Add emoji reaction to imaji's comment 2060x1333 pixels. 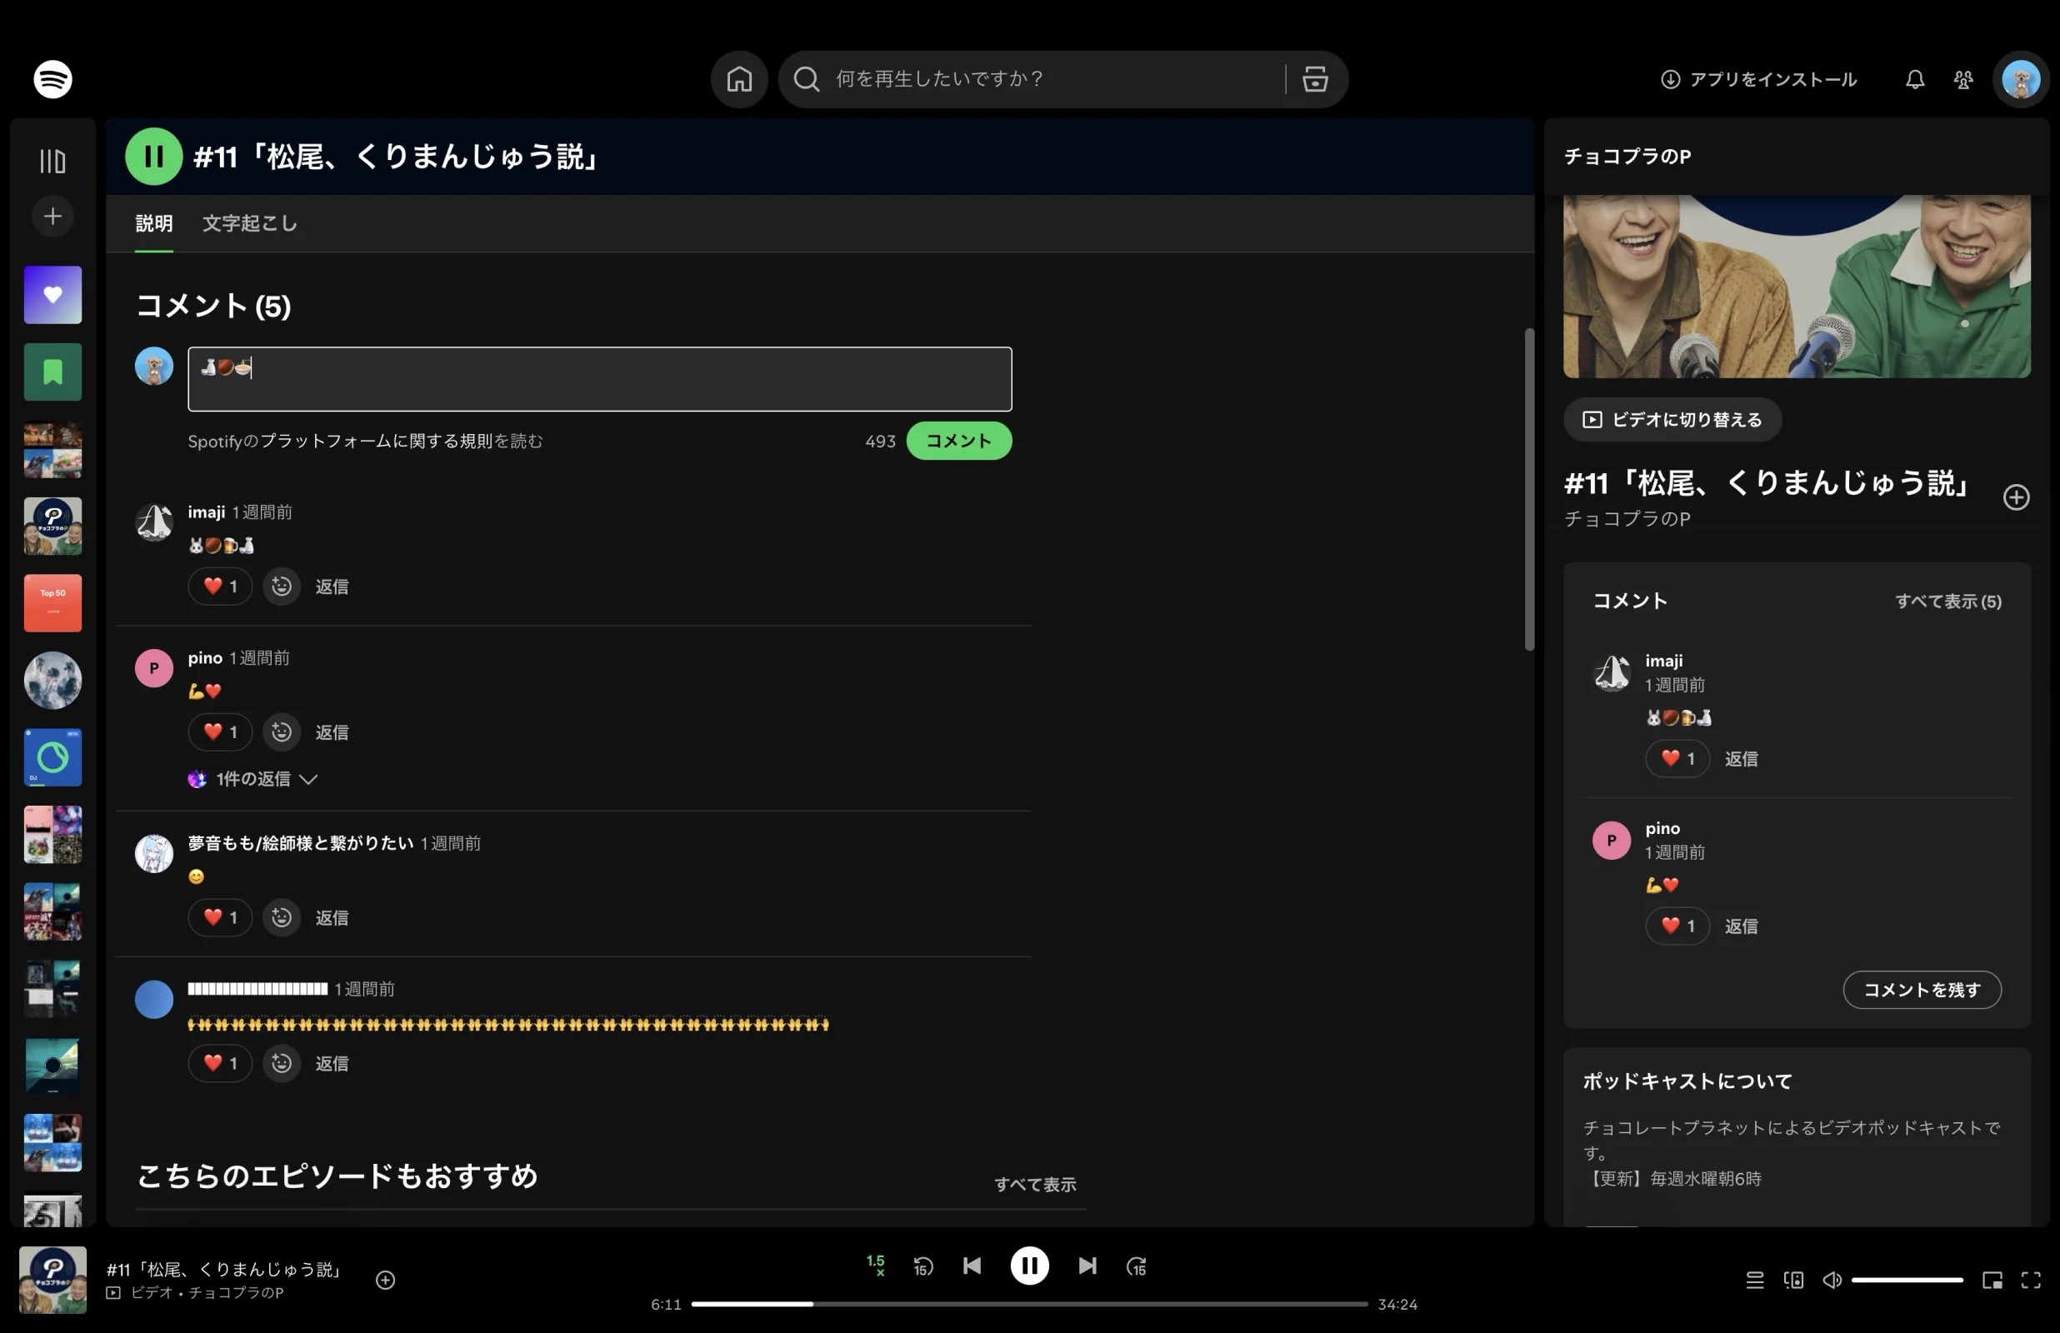click(x=282, y=587)
